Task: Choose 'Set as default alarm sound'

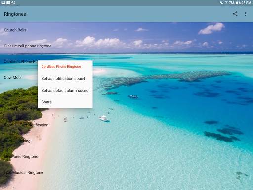Action: (x=65, y=90)
